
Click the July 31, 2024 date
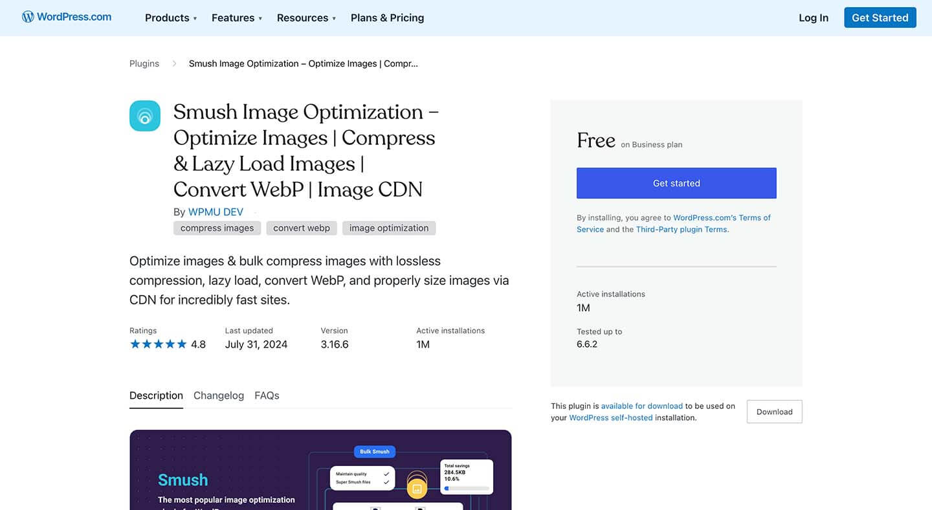(256, 344)
